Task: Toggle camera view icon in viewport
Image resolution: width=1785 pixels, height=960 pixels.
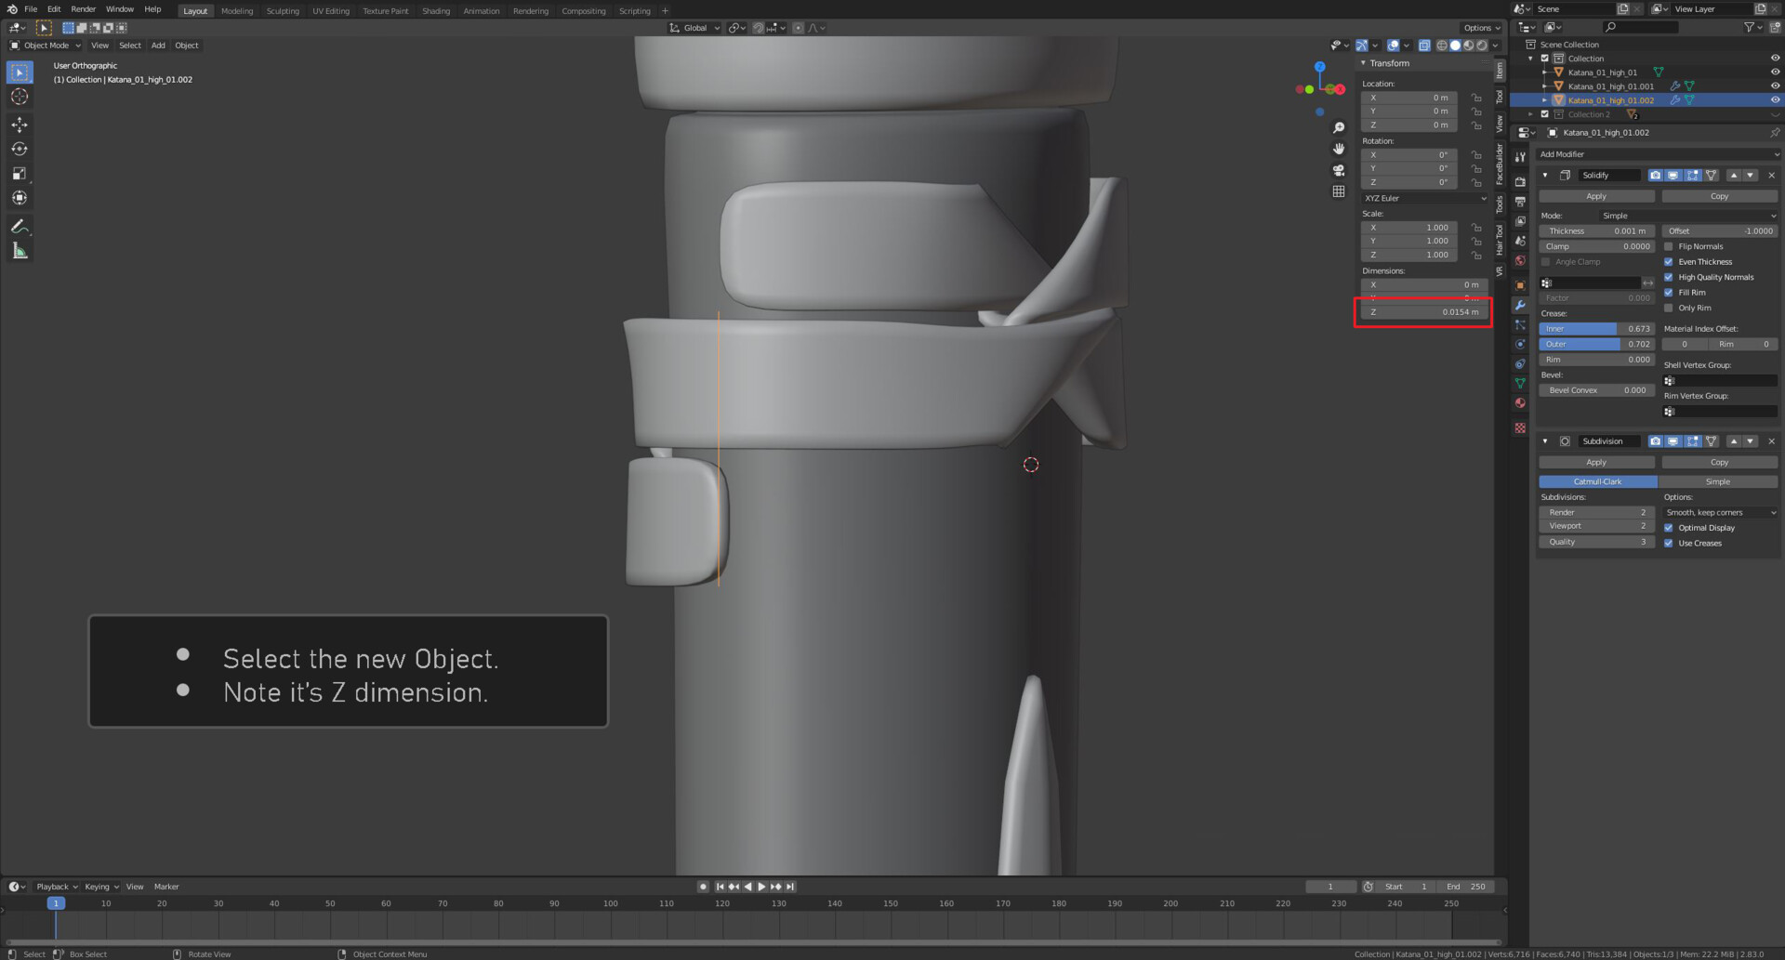Action: coord(1339,170)
